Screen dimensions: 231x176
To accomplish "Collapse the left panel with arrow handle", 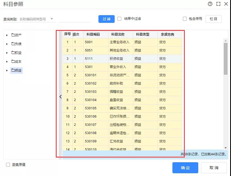I will pyautogui.click(x=61, y=97).
